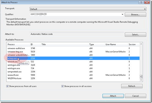Viewport: 152px width, 103px height.
Task: Open the Transport dropdown showing Default
Action: [x=88, y=9]
